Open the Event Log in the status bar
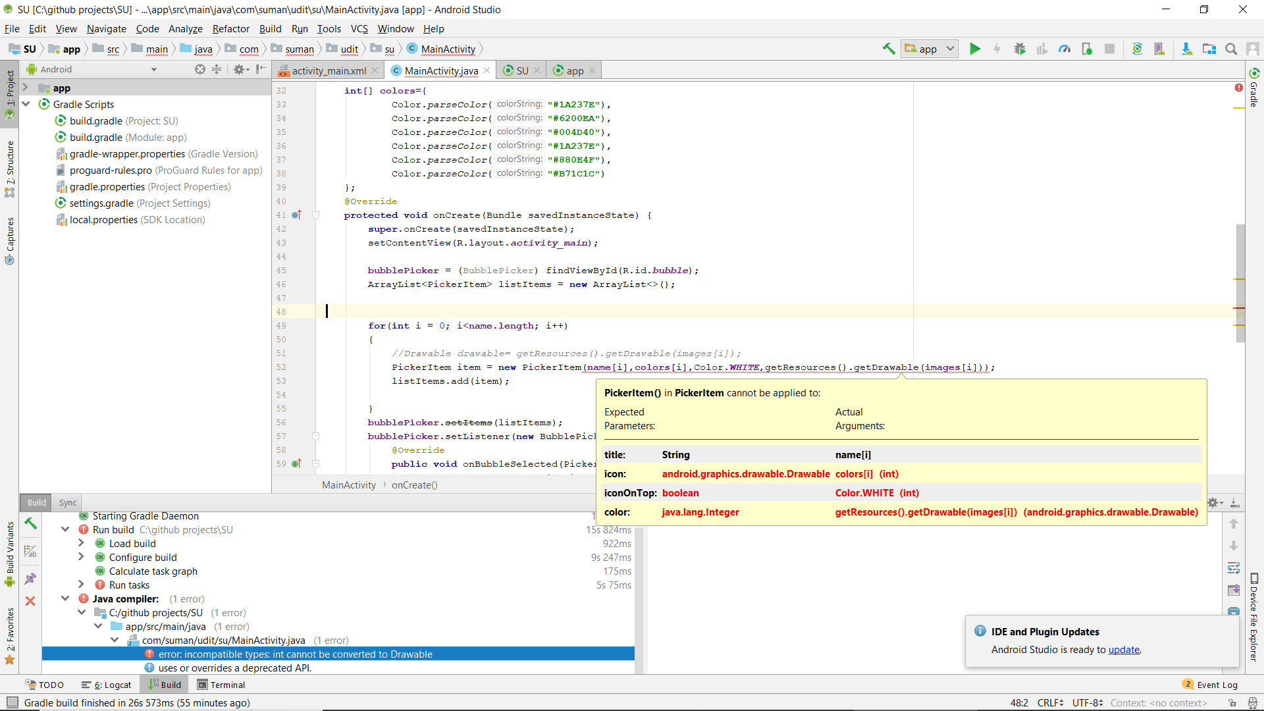This screenshot has width=1264, height=711. pyautogui.click(x=1215, y=684)
